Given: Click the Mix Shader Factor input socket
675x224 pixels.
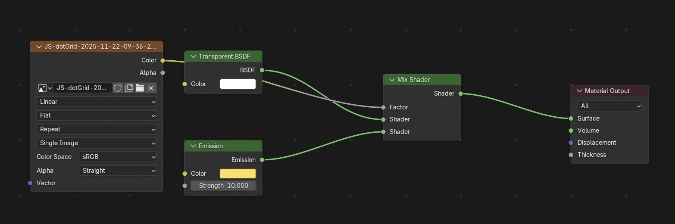Looking at the screenshot, I should [x=383, y=107].
